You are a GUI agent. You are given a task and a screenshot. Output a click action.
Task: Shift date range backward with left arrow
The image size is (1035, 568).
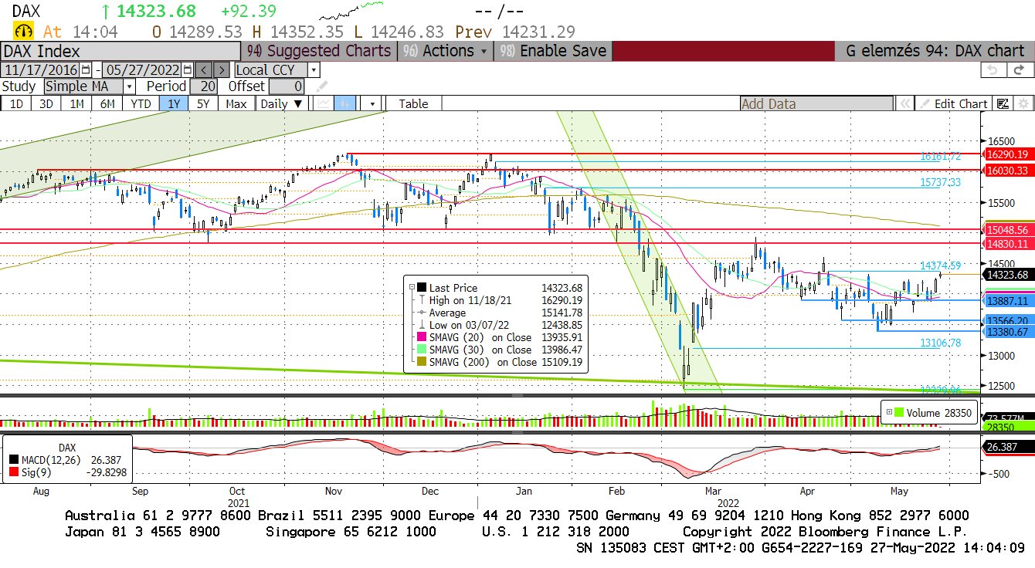coord(202,69)
